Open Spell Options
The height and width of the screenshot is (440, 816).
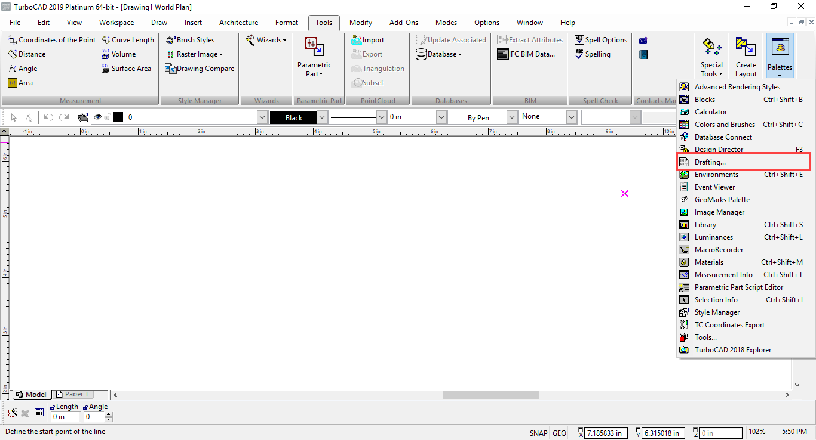click(x=601, y=40)
